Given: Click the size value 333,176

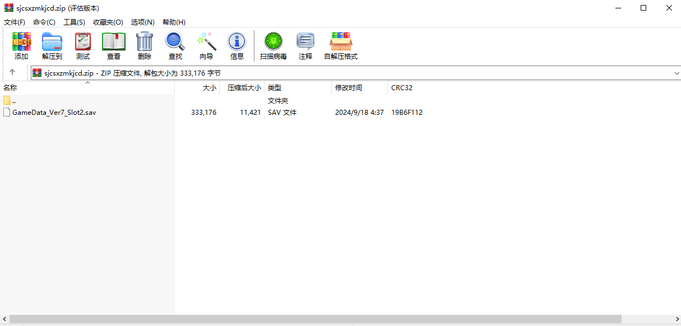Looking at the screenshot, I should pos(203,112).
